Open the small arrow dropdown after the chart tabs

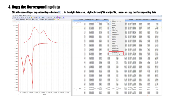56,20
